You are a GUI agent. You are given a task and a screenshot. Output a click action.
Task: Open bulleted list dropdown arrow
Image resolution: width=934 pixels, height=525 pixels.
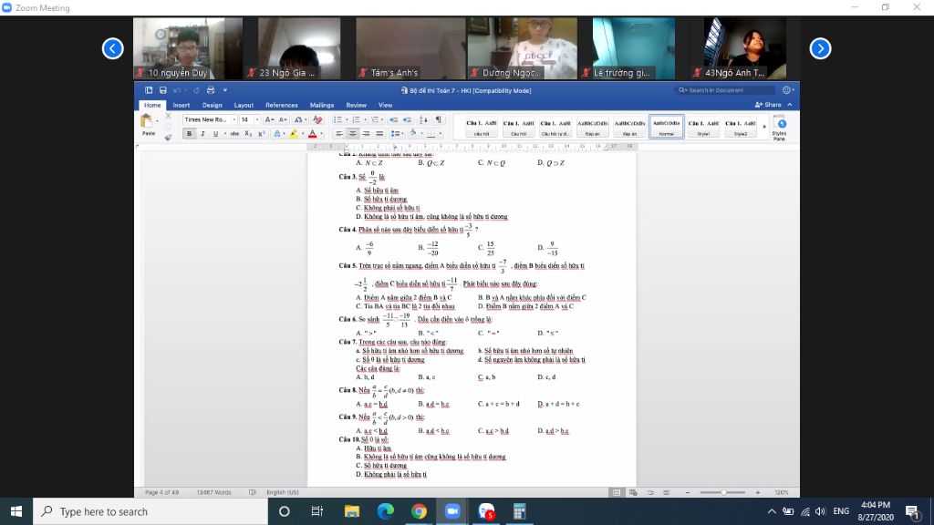coord(347,119)
